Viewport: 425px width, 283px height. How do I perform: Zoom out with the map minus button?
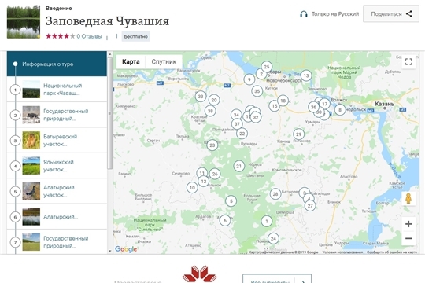click(x=408, y=238)
